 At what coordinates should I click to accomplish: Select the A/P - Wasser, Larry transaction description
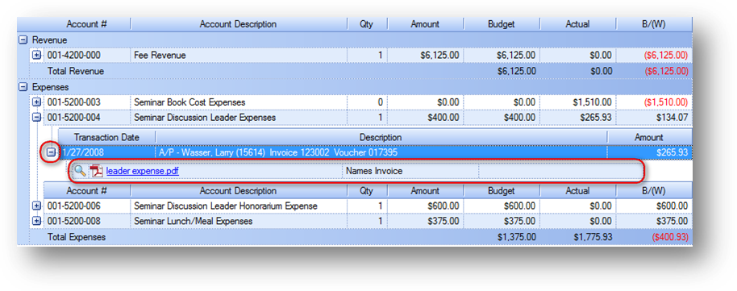coord(381,152)
